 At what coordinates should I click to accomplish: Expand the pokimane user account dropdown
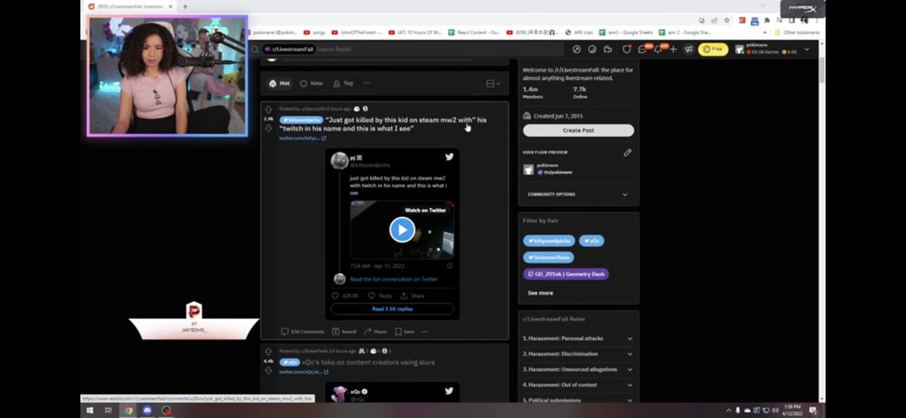[806, 49]
